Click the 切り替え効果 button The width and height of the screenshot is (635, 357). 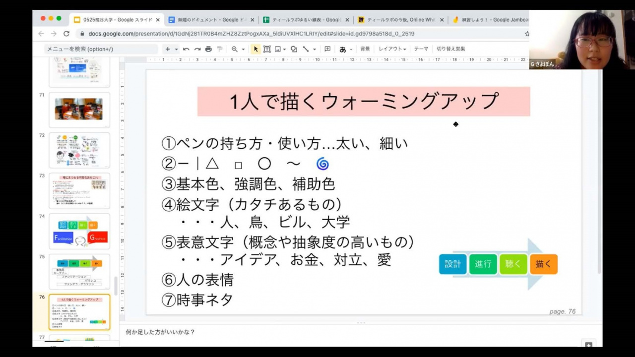(x=450, y=49)
